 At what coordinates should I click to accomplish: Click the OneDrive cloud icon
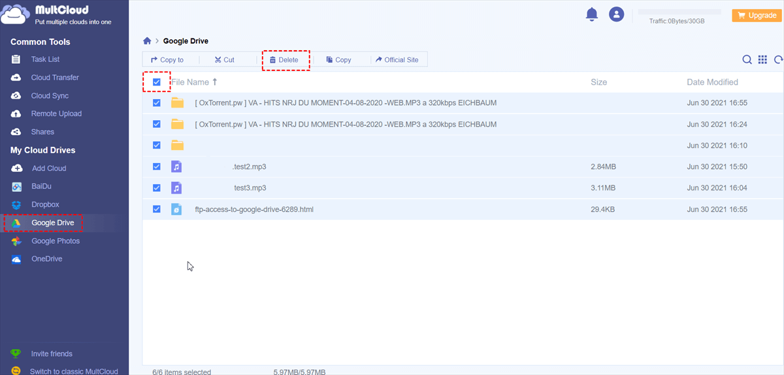point(17,259)
